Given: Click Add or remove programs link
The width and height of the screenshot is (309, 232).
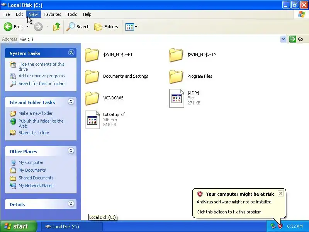Looking at the screenshot, I should [42, 76].
